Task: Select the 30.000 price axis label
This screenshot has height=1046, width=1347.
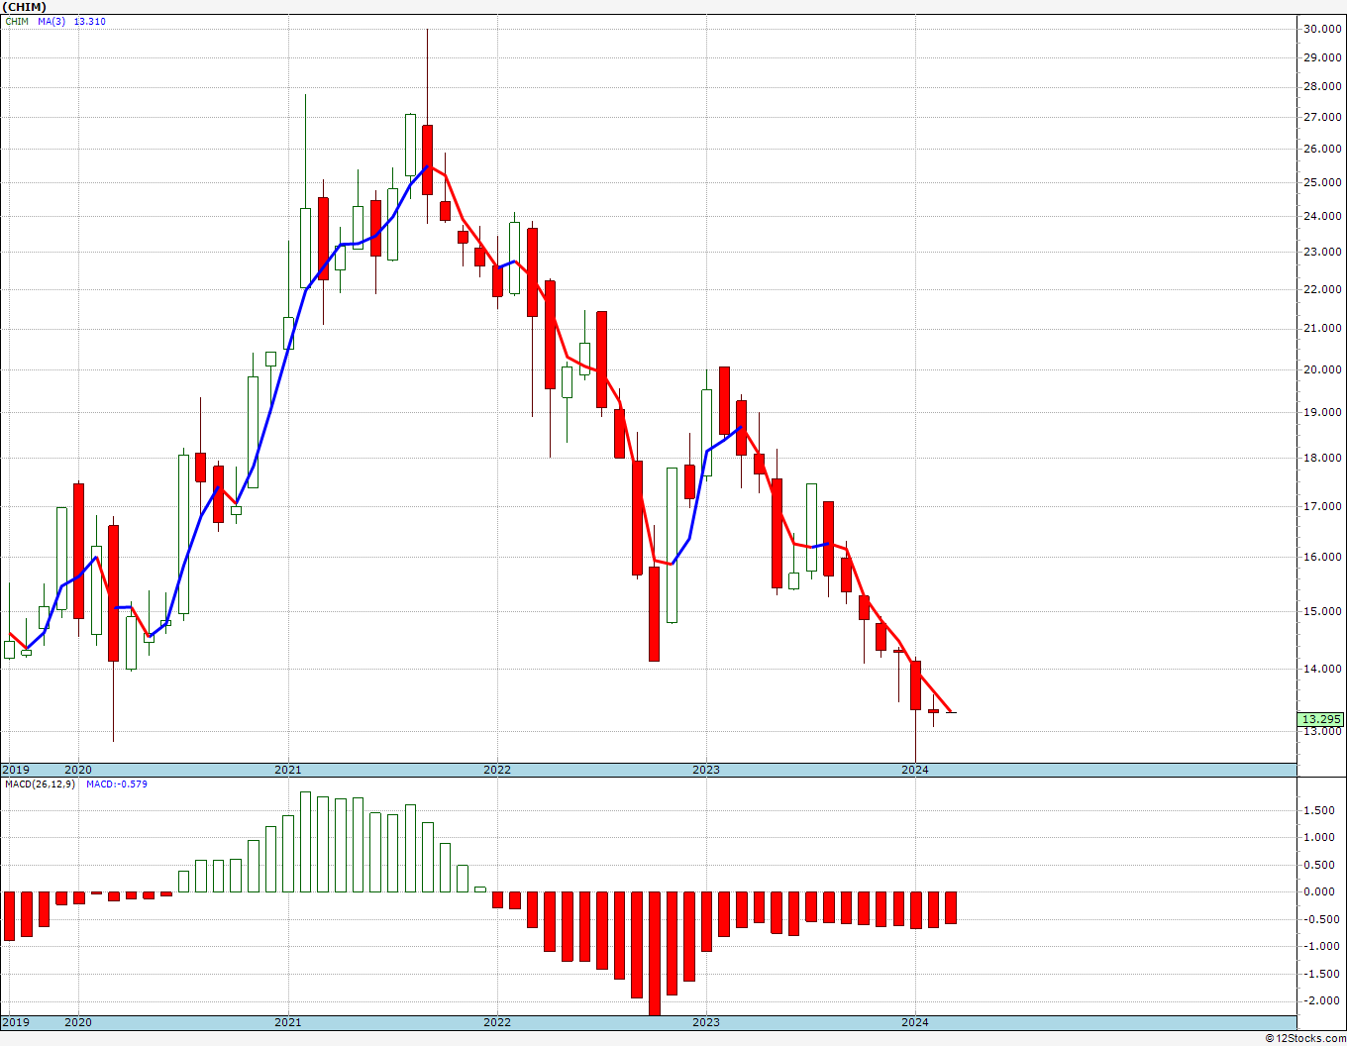Action: pyautogui.click(x=1323, y=30)
